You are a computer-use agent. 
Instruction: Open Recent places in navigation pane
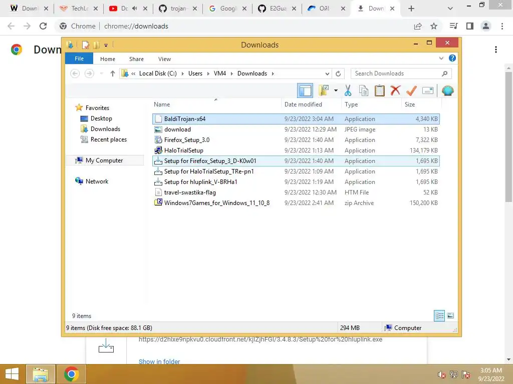click(x=108, y=139)
